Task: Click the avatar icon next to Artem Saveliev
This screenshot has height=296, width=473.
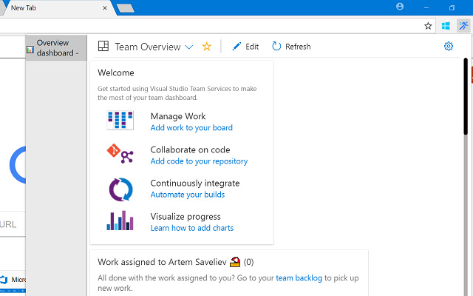Action: 235,262
